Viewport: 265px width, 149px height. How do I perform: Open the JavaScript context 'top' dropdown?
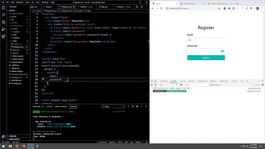(x=169, y=85)
